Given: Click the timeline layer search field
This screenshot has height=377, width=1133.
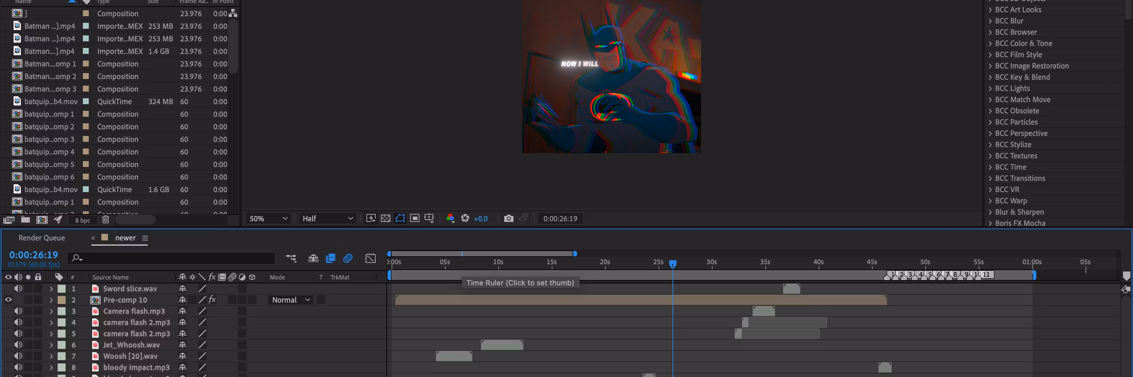Looking at the screenshot, I should [x=176, y=258].
